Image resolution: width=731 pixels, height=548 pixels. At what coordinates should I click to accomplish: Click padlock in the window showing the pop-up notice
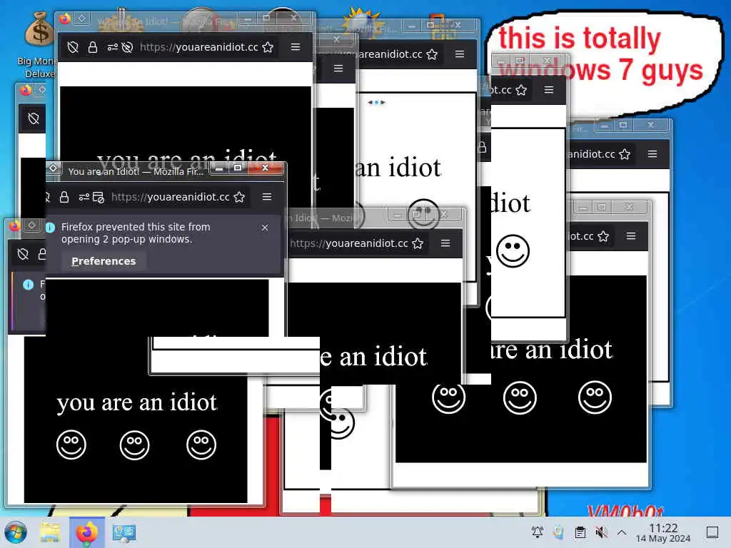pos(64,197)
